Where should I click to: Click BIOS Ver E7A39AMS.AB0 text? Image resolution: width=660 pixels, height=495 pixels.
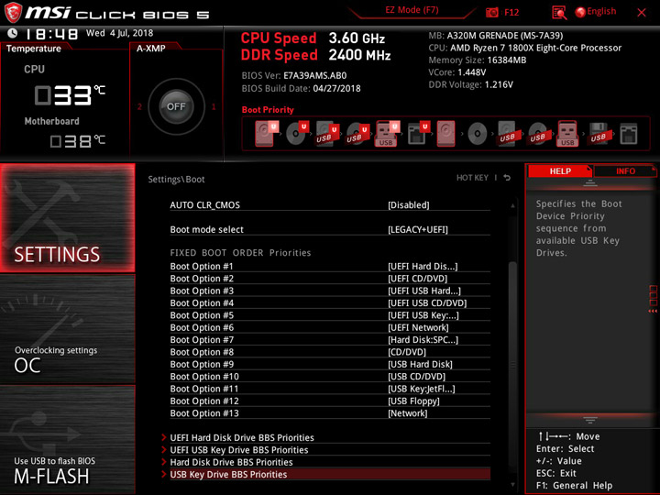click(x=294, y=75)
